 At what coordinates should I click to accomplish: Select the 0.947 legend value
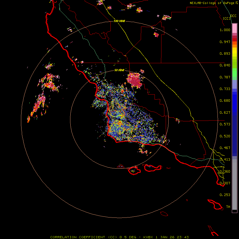coord(225,42)
